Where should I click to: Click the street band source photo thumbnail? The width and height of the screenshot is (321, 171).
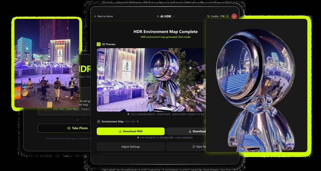[x=47, y=63]
